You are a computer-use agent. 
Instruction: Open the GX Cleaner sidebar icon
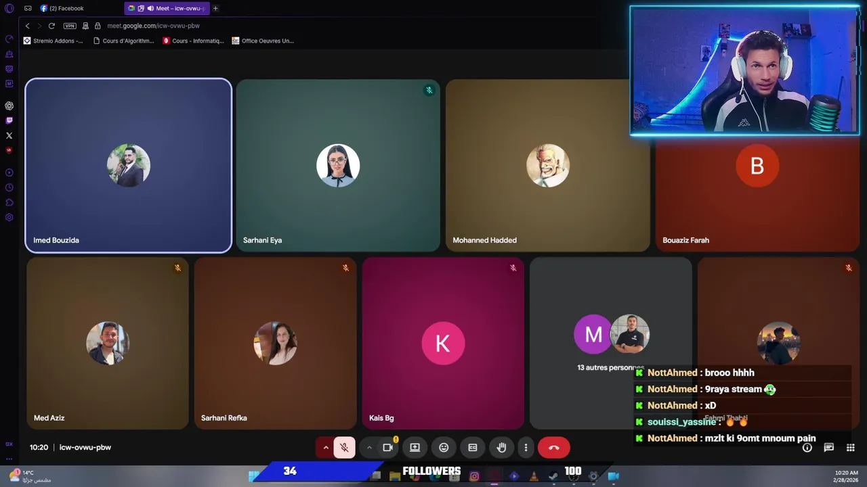pos(9,54)
